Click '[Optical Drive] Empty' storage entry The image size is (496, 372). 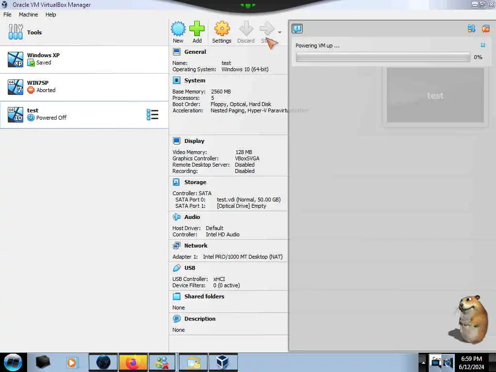coord(241,206)
